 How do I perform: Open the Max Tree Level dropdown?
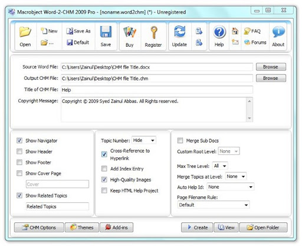220,166
